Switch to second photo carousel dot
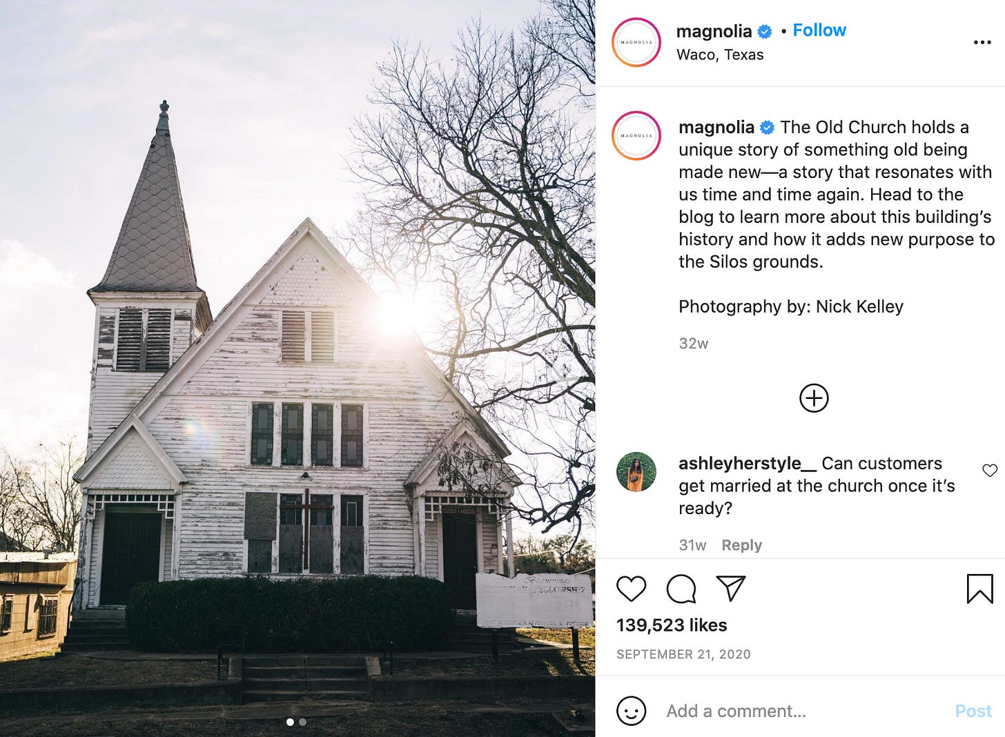Viewport: 1005px width, 737px height. pyautogui.click(x=302, y=722)
